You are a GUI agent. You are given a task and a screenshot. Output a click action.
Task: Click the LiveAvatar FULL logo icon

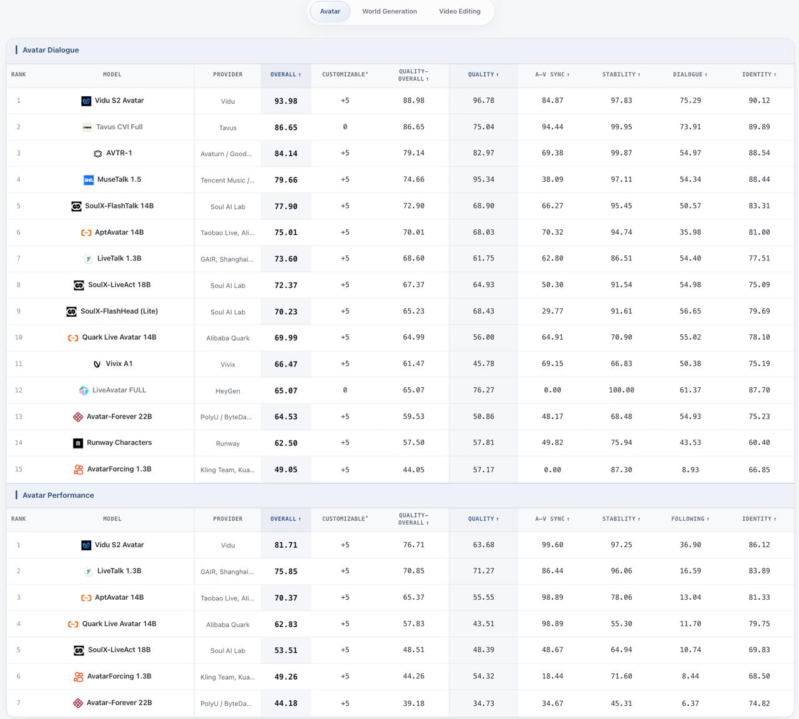tap(84, 390)
